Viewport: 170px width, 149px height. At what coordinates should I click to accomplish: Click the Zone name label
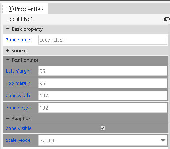point(18,40)
